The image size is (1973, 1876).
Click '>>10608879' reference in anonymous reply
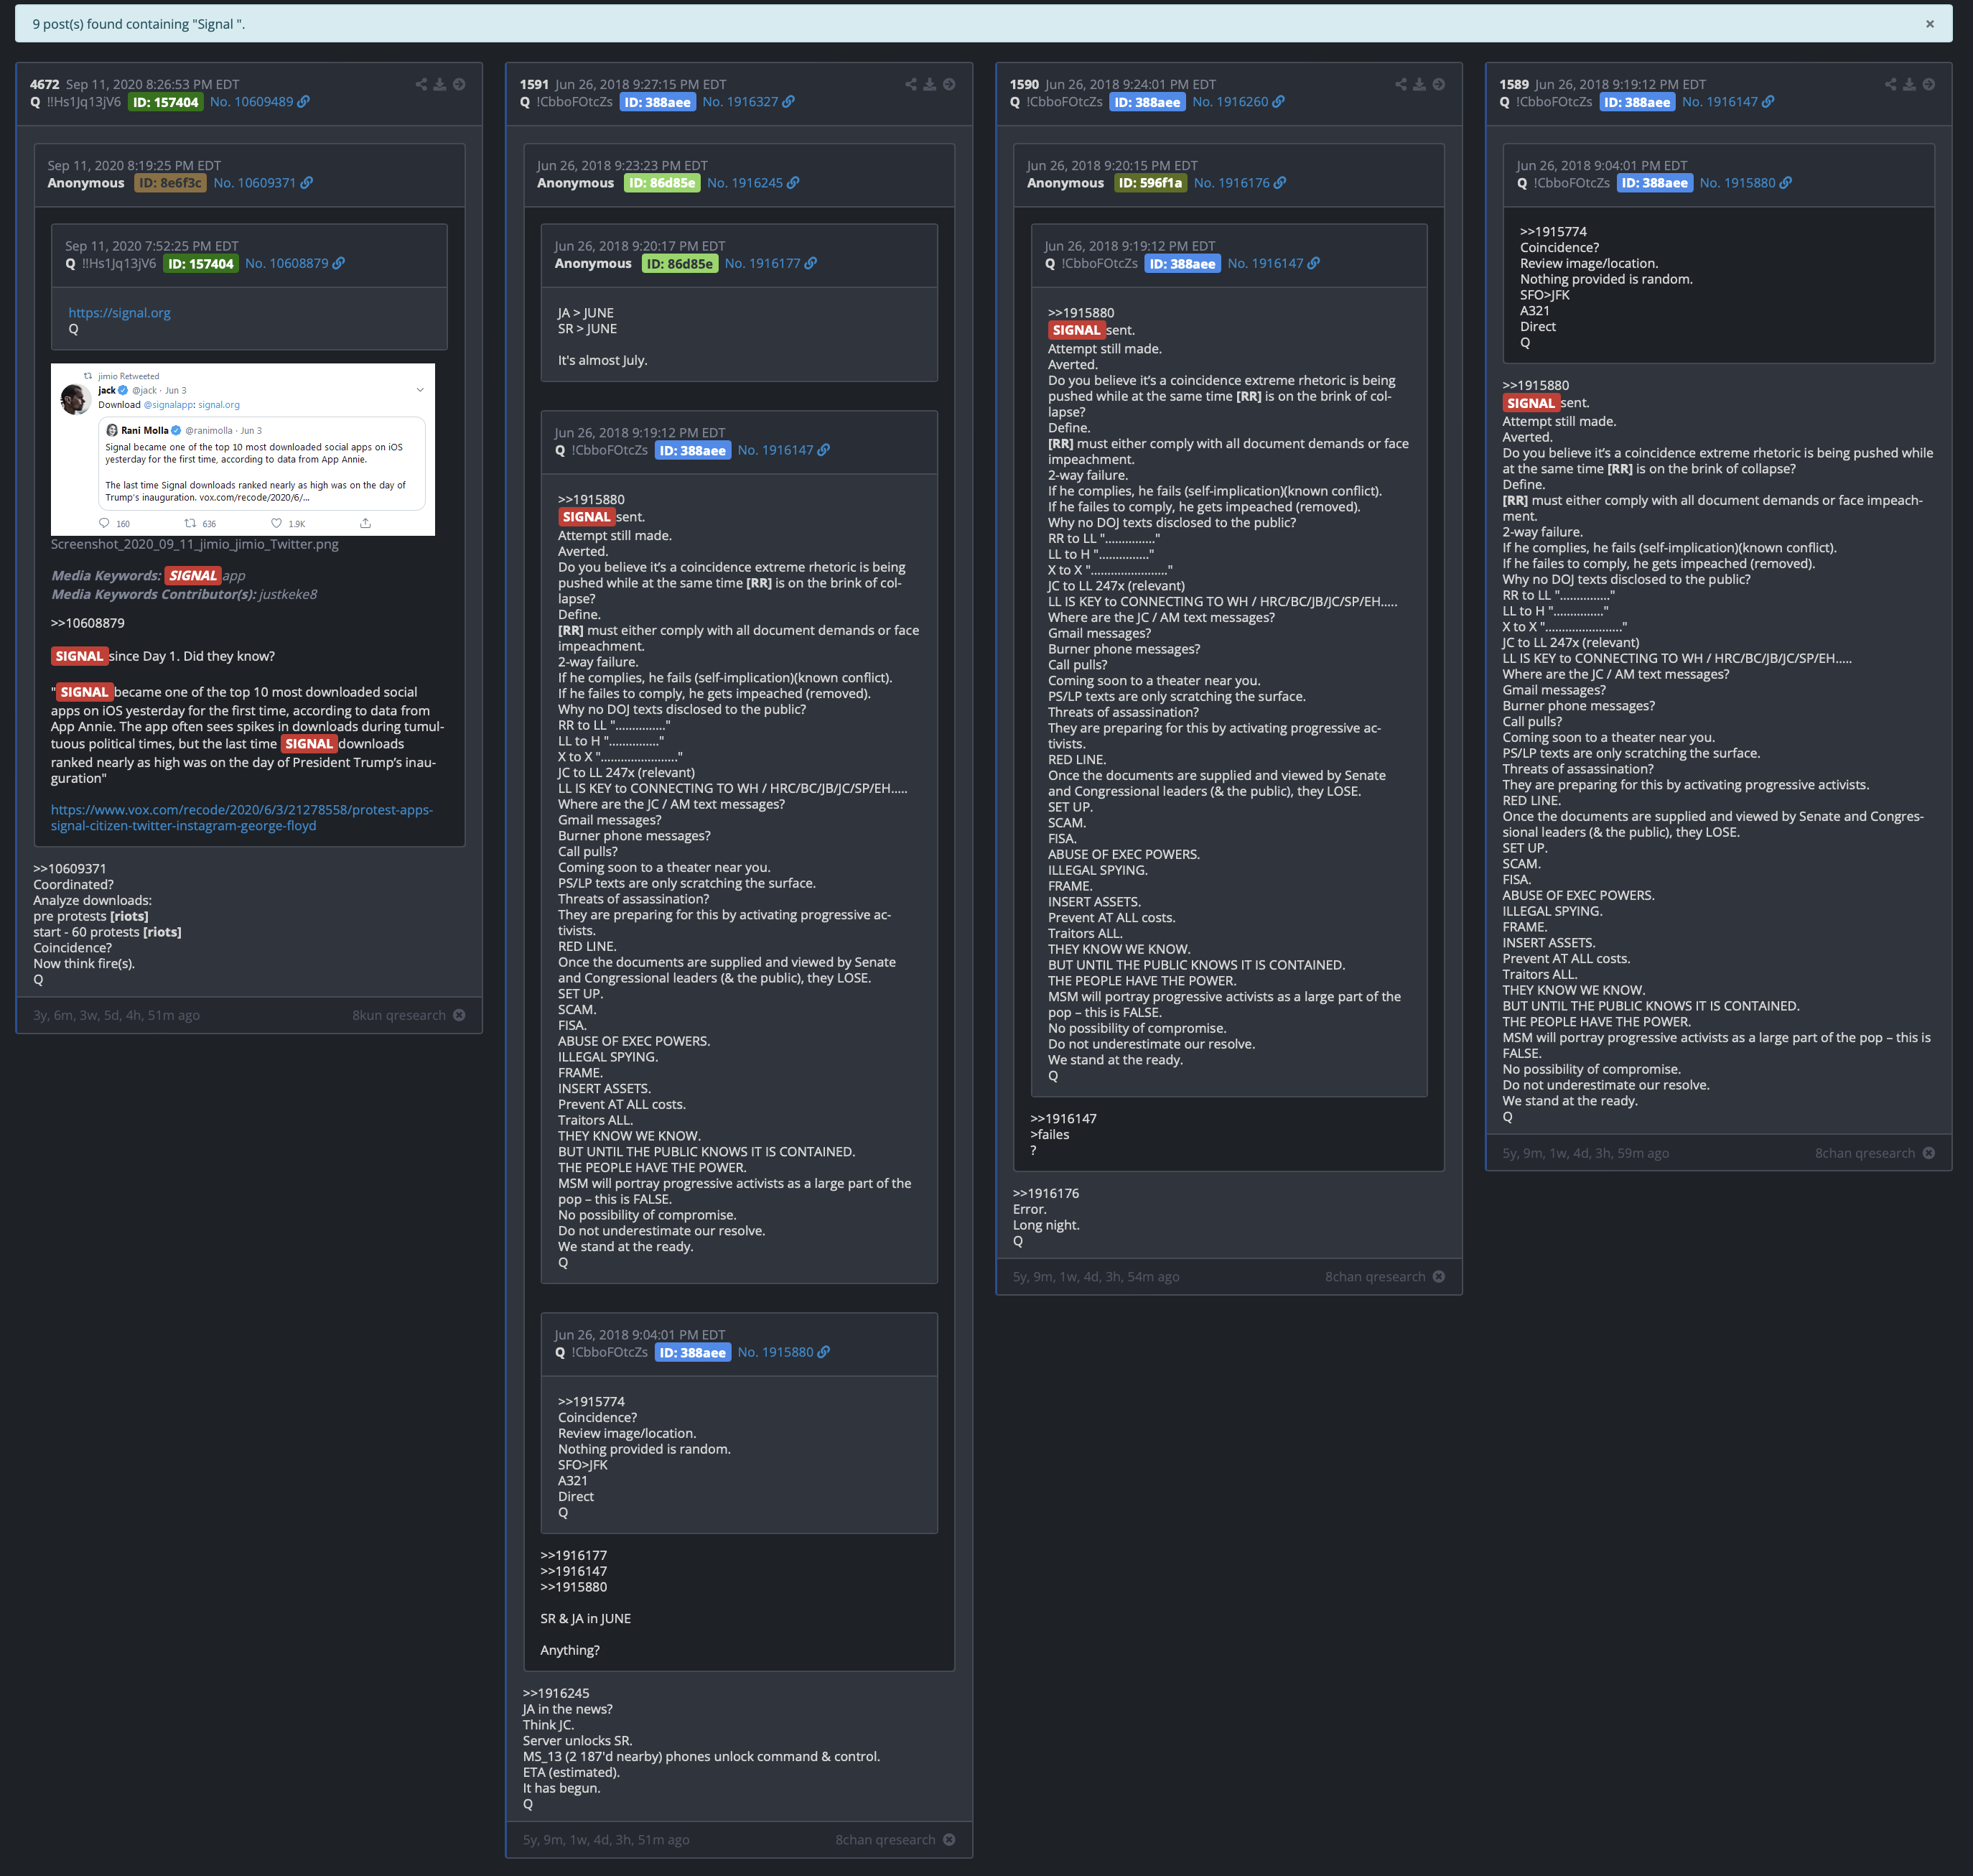[88, 623]
